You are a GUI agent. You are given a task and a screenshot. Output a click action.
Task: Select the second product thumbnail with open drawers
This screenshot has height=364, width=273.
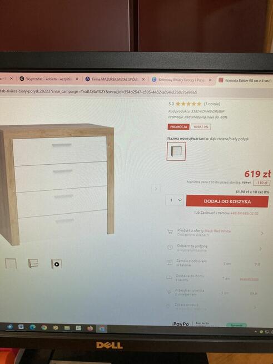click(x=33, y=263)
